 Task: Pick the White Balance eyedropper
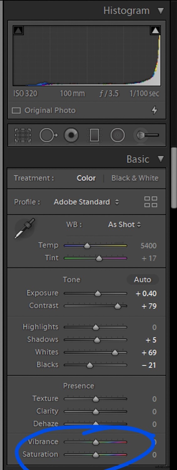point(24,228)
